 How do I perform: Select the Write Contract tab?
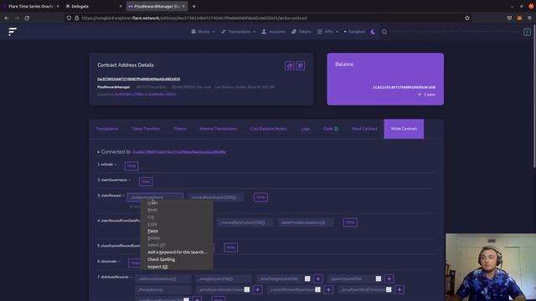pos(404,129)
